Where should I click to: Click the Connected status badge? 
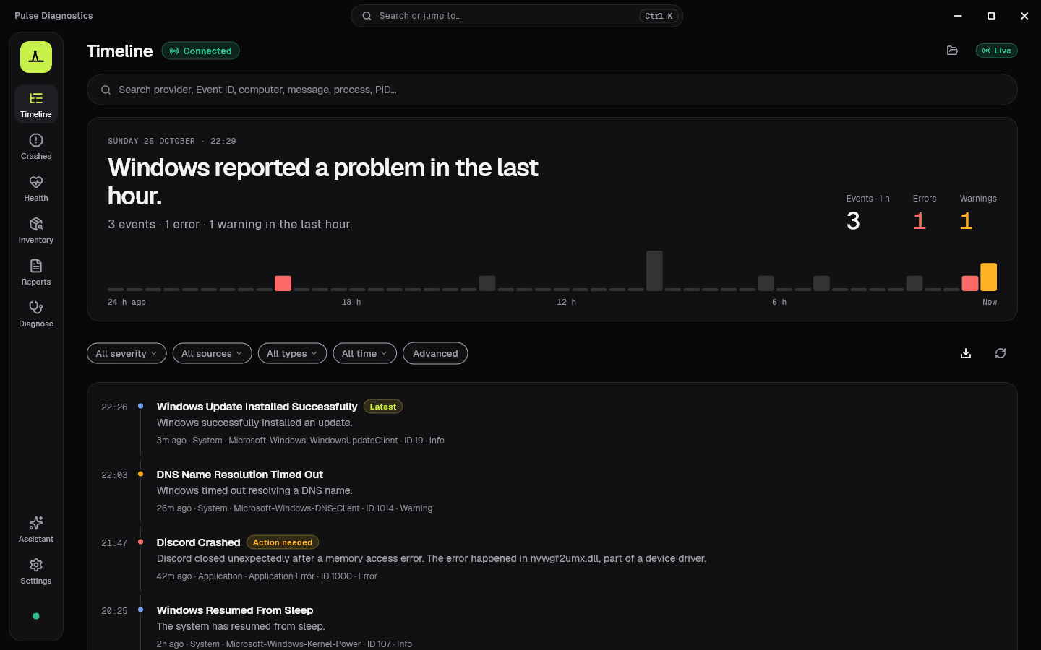tap(200, 51)
